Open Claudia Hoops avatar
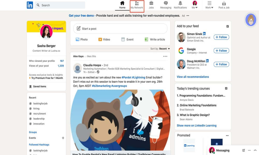259x155 pixels. (77, 68)
